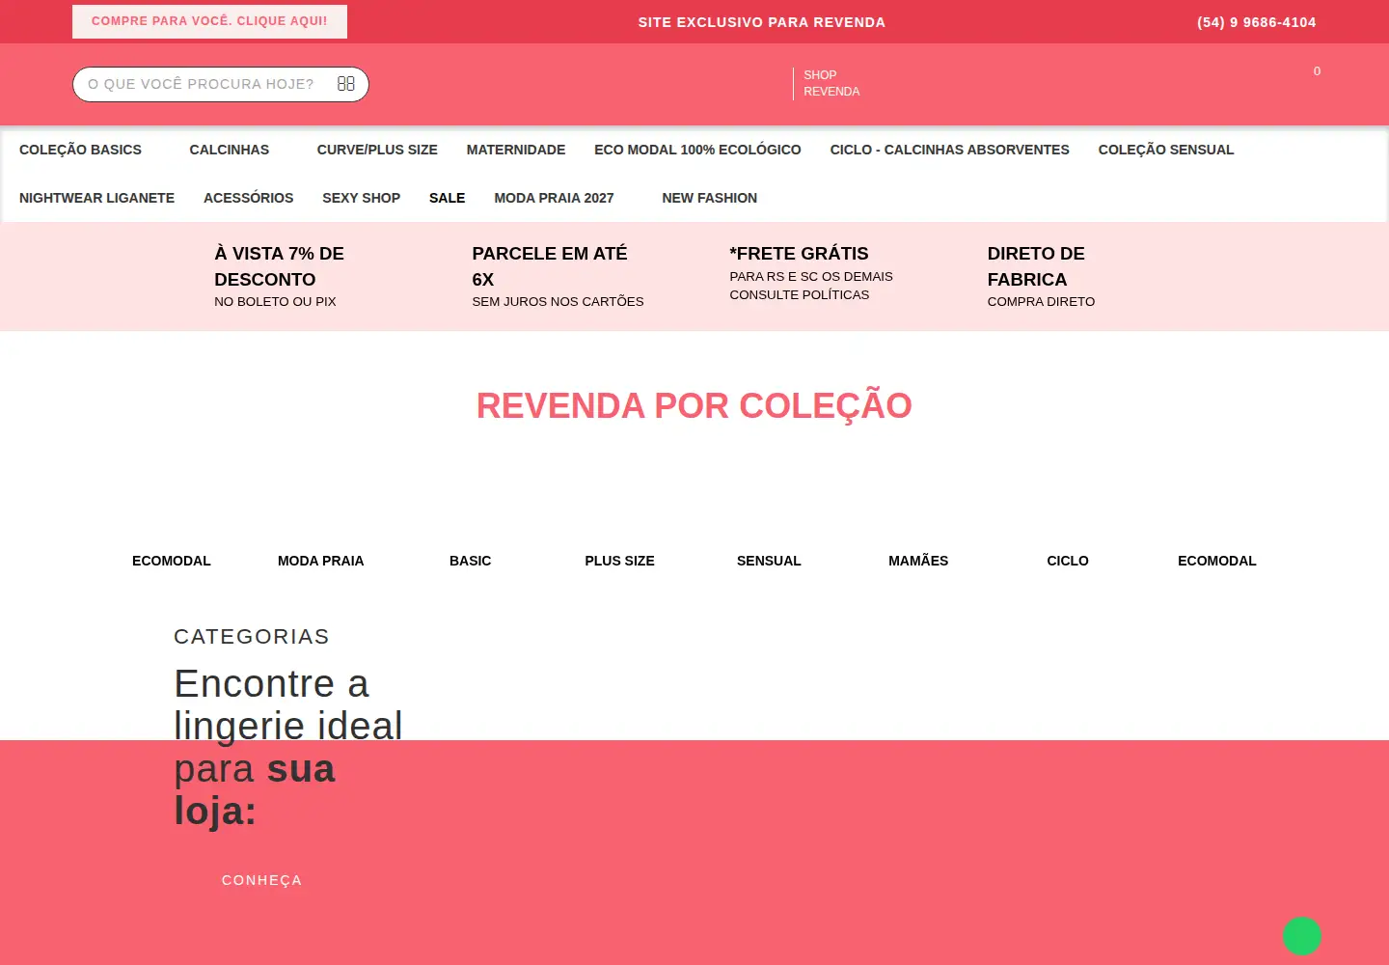Select the Moda Praia collection
This screenshot has height=965, width=1389.
tap(320, 561)
